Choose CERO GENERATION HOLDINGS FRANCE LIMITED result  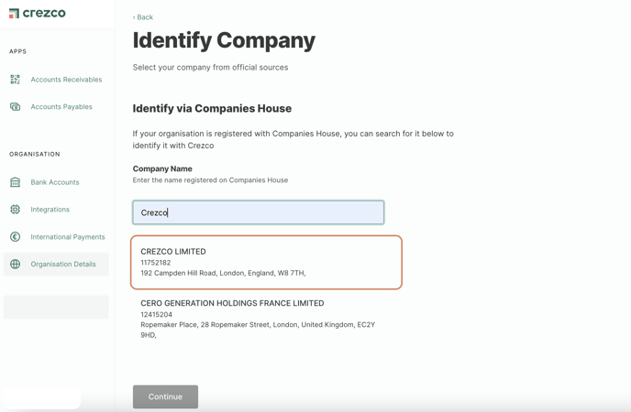coord(266,319)
